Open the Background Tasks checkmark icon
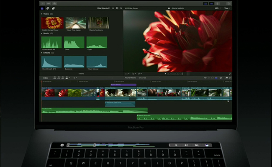The width and height of the screenshot is (272, 167). coord(54,3)
